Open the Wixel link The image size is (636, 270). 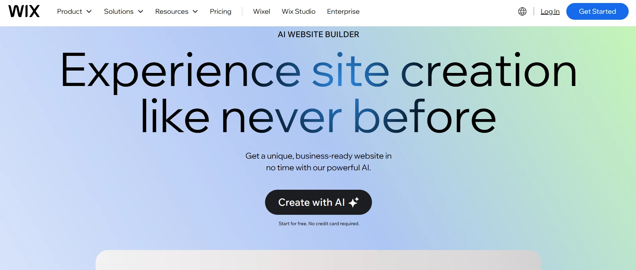pos(261,11)
